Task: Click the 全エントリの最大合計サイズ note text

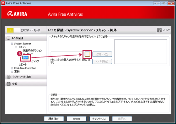Action: pyautogui.click(x=70, y=61)
